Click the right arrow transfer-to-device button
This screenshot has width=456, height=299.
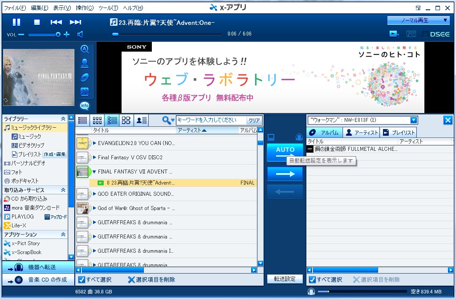pyautogui.click(x=285, y=174)
